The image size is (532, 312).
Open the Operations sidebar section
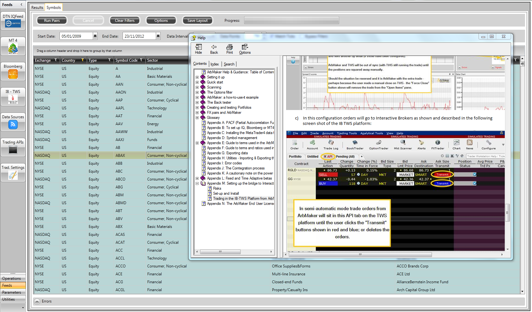(13, 278)
